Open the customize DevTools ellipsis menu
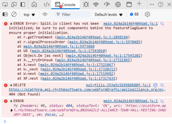The height and width of the screenshot is (124, 172). click(152, 5)
